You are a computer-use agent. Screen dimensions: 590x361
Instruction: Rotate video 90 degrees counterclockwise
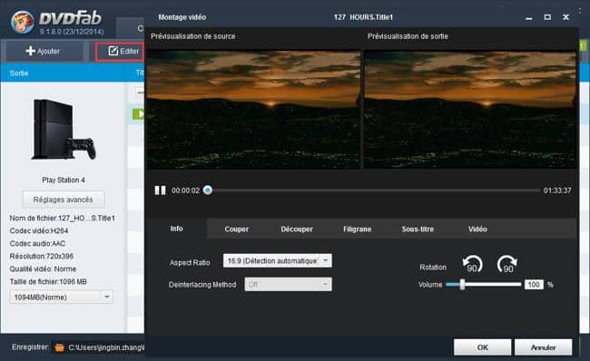pyautogui.click(x=472, y=264)
